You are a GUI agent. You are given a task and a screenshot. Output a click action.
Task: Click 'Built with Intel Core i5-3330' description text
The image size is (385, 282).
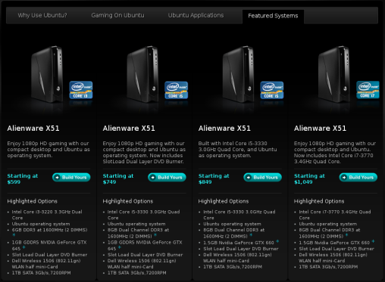point(237,150)
